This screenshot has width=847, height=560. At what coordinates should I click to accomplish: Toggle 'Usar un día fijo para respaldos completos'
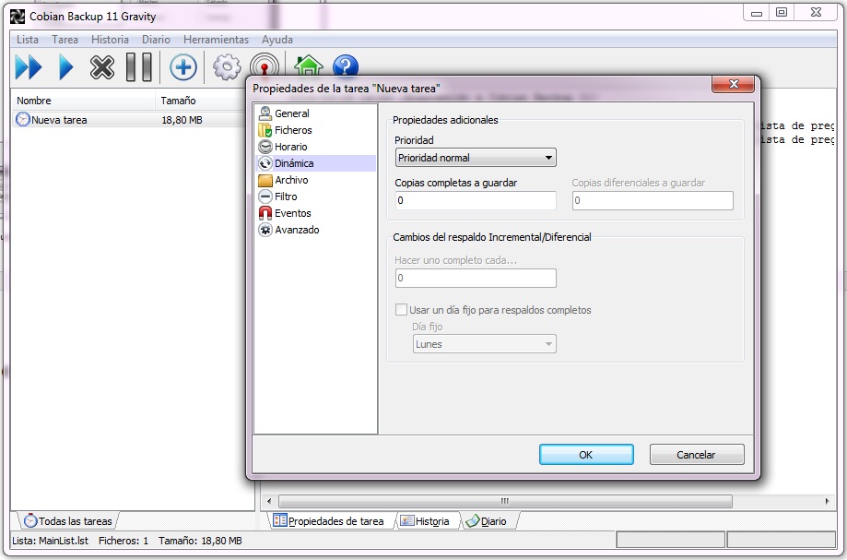tap(401, 310)
